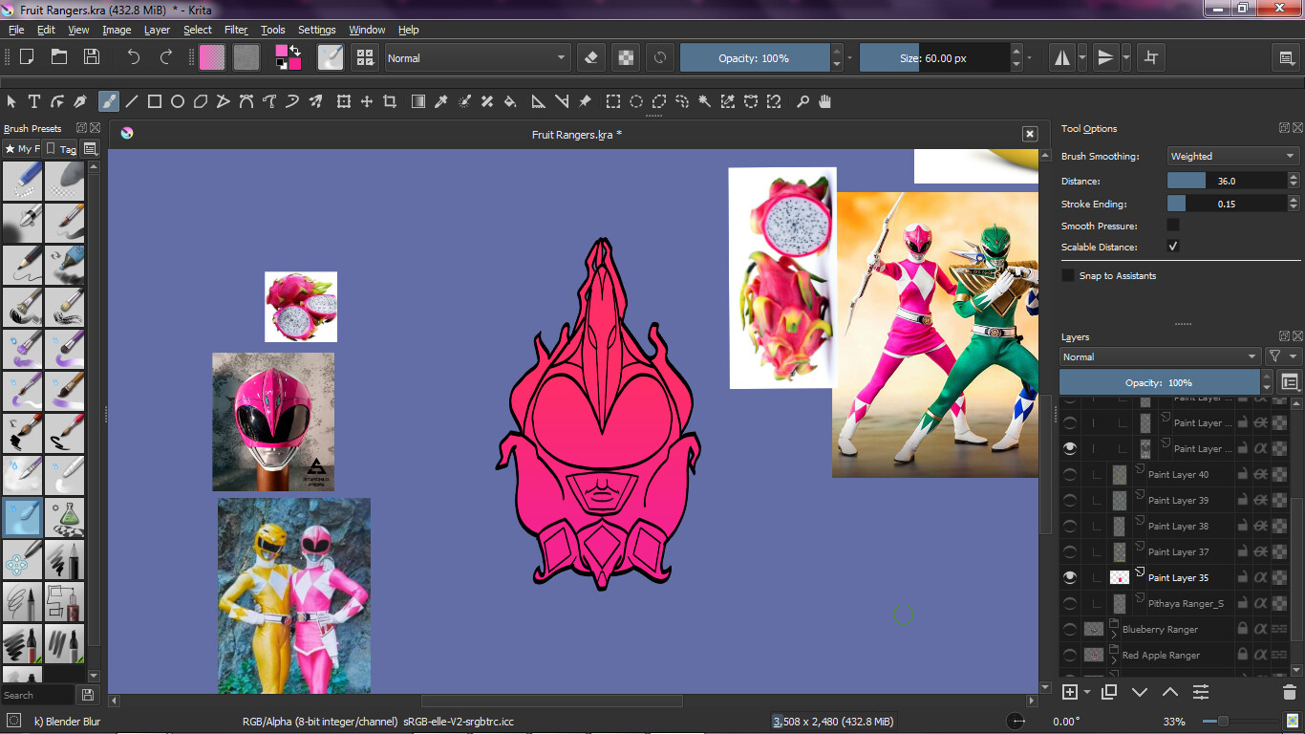Pick the Rectangular Selection tool
Screen dimensions: 1305x734
click(612, 100)
